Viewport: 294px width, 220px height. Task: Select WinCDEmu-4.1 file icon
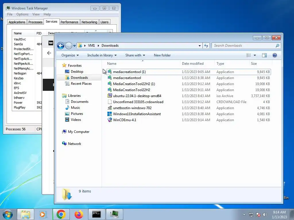click(x=110, y=120)
